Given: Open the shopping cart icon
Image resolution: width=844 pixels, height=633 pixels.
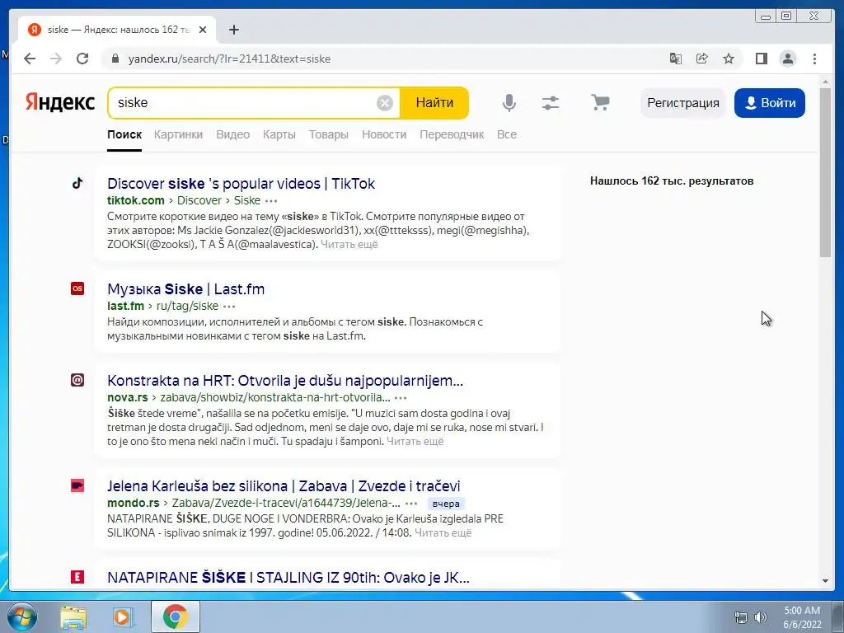Looking at the screenshot, I should [600, 101].
